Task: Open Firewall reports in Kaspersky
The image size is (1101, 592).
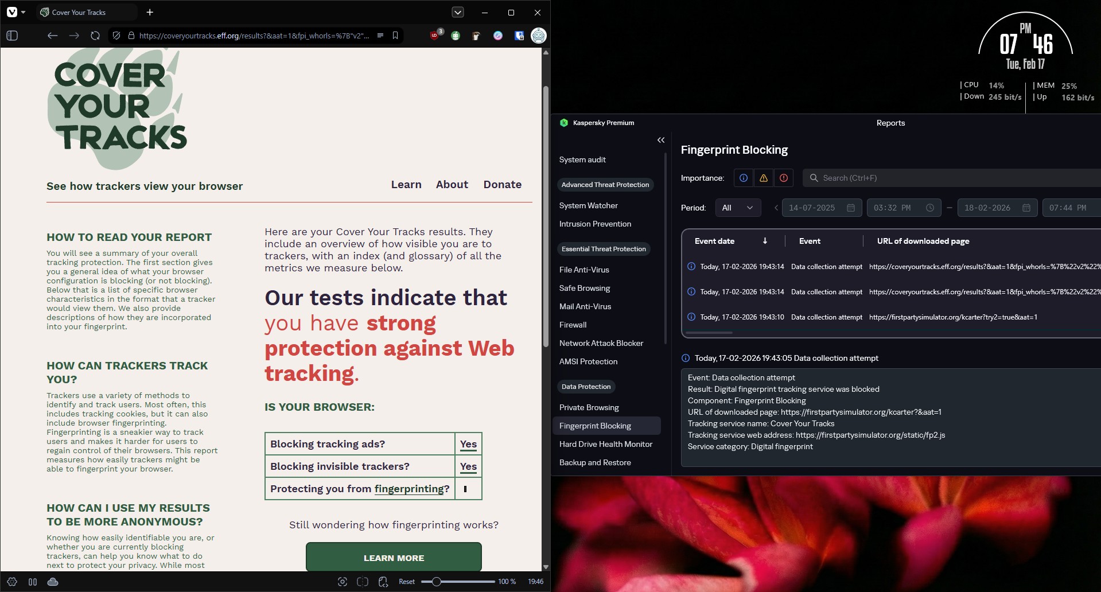Action: (x=573, y=325)
